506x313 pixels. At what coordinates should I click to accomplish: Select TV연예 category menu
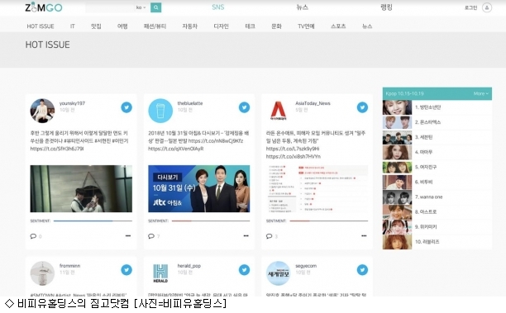coord(306,26)
